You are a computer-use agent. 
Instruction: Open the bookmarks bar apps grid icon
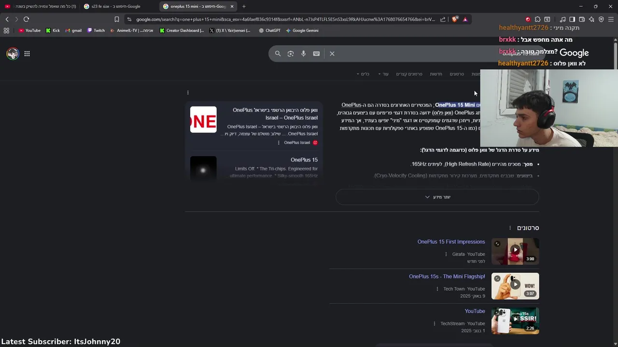tap(6, 30)
